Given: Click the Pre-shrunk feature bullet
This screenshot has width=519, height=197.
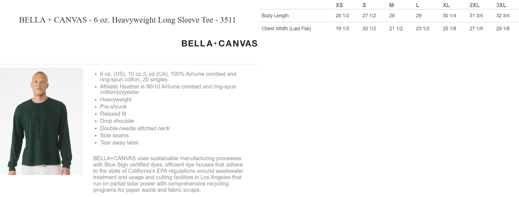Looking at the screenshot, I should (113, 107).
